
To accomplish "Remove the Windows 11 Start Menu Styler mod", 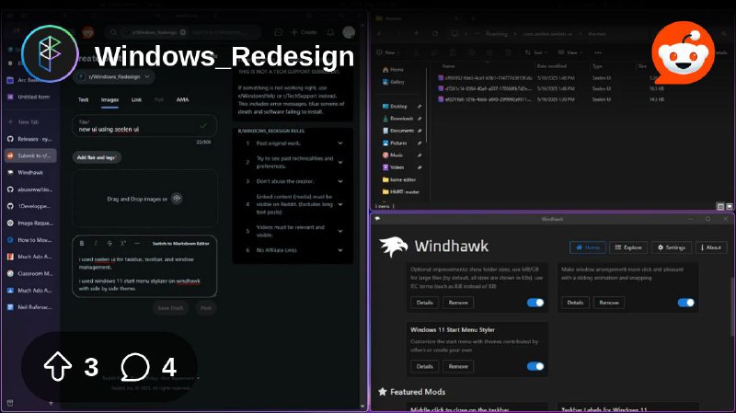I will 458,366.
